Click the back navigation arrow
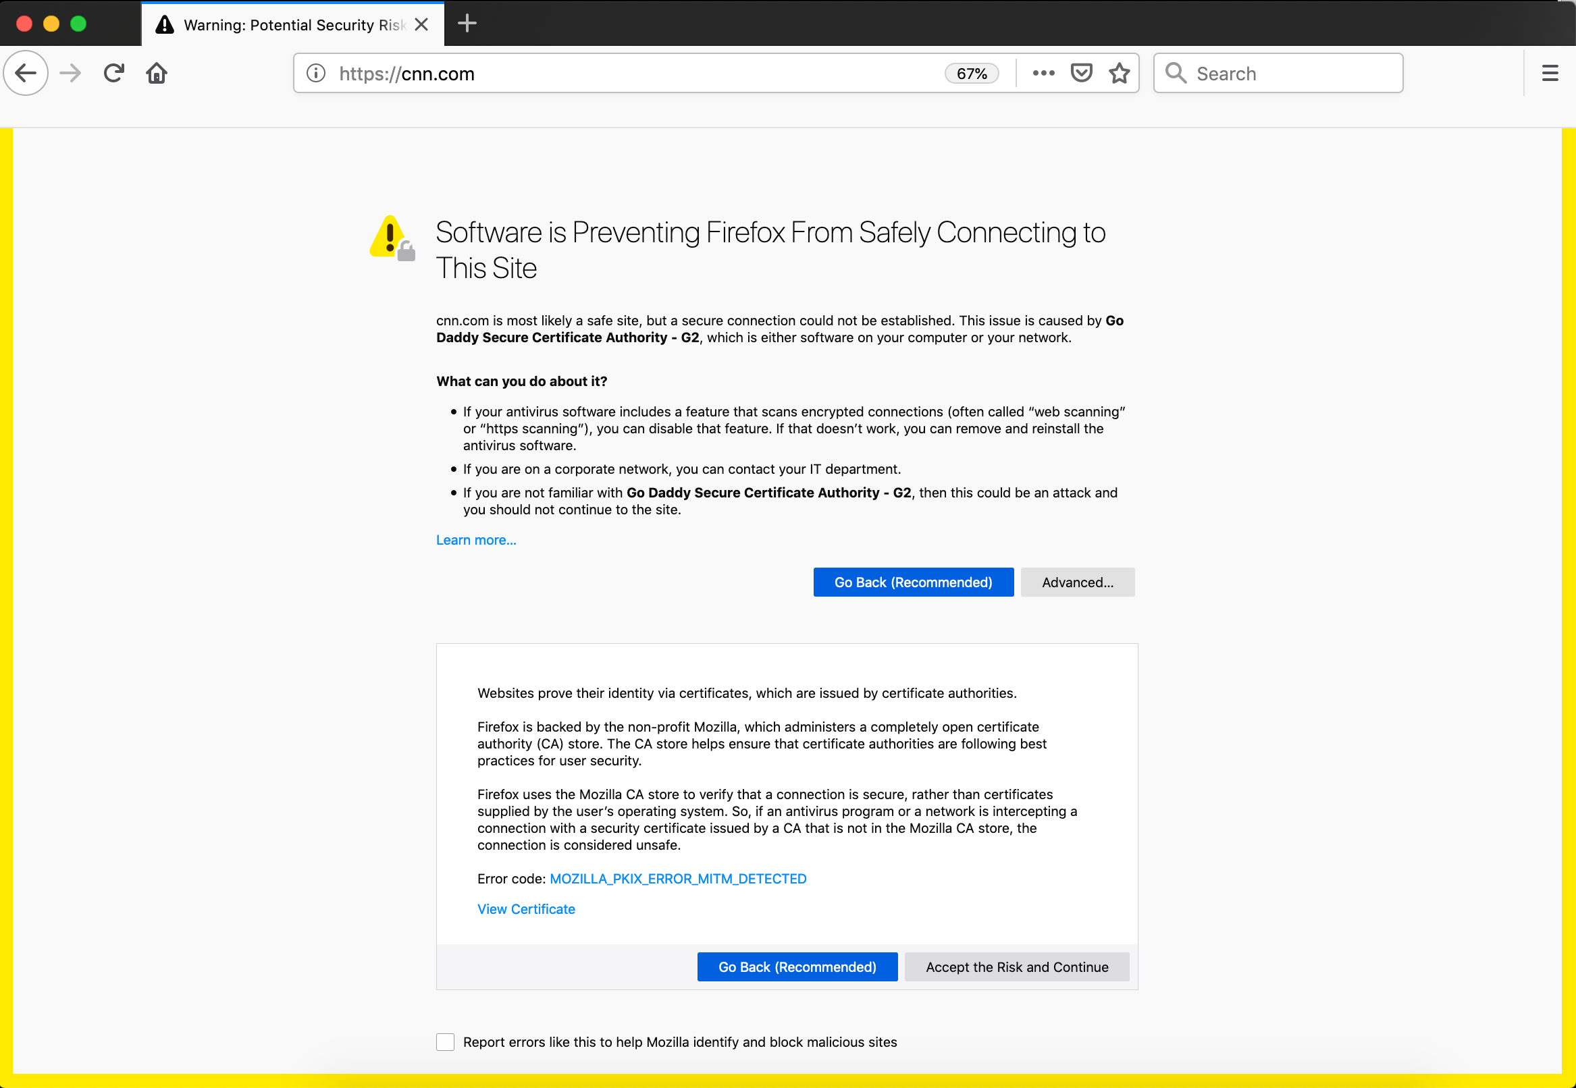This screenshot has width=1576, height=1088. 26,73
